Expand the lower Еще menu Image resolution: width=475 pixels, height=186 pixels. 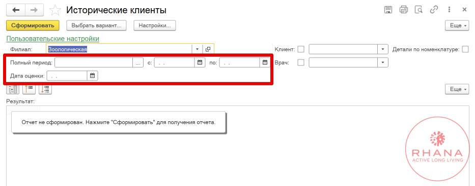point(457,89)
